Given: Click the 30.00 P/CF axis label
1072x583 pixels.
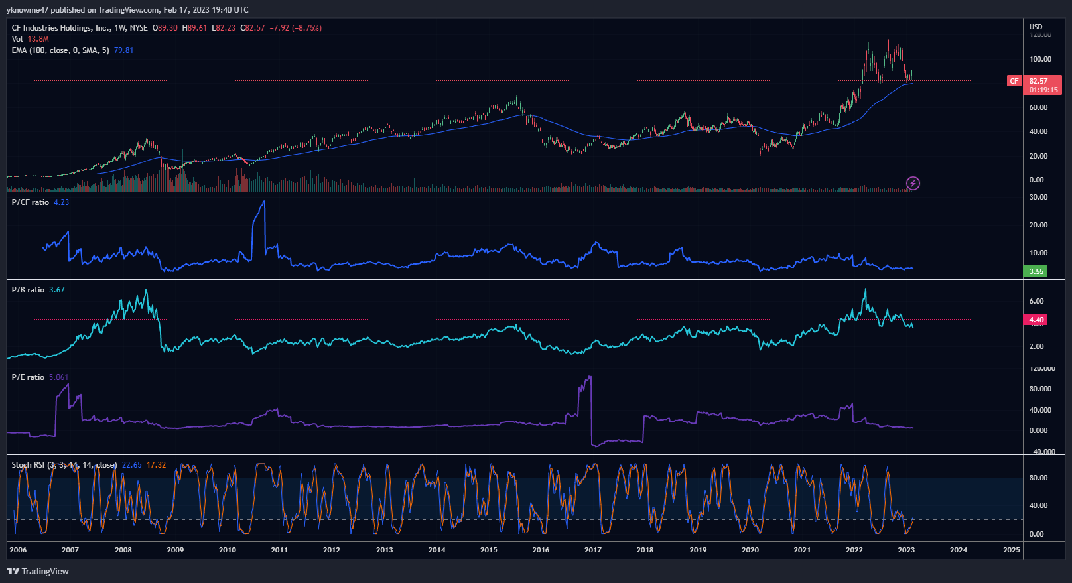Looking at the screenshot, I should (1038, 197).
